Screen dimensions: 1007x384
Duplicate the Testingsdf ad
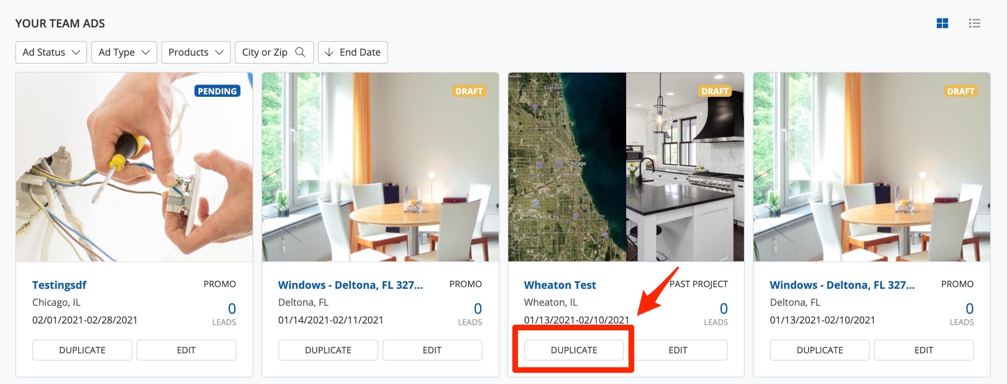82,350
